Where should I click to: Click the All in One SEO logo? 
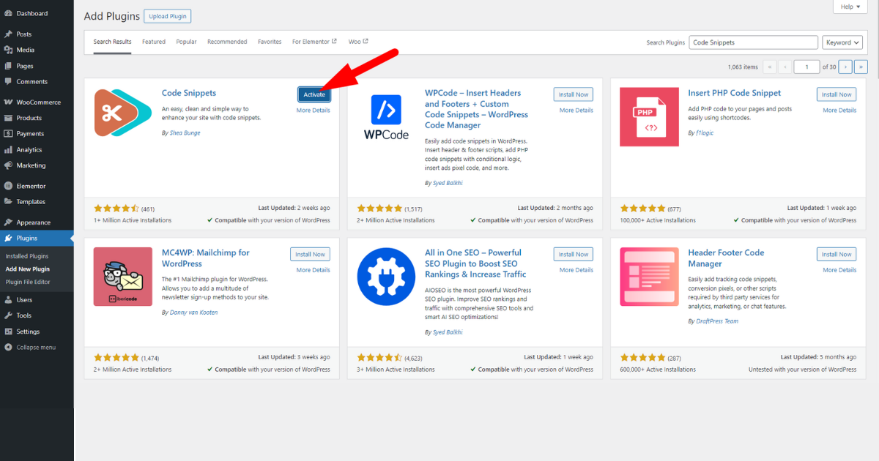coord(386,277)
